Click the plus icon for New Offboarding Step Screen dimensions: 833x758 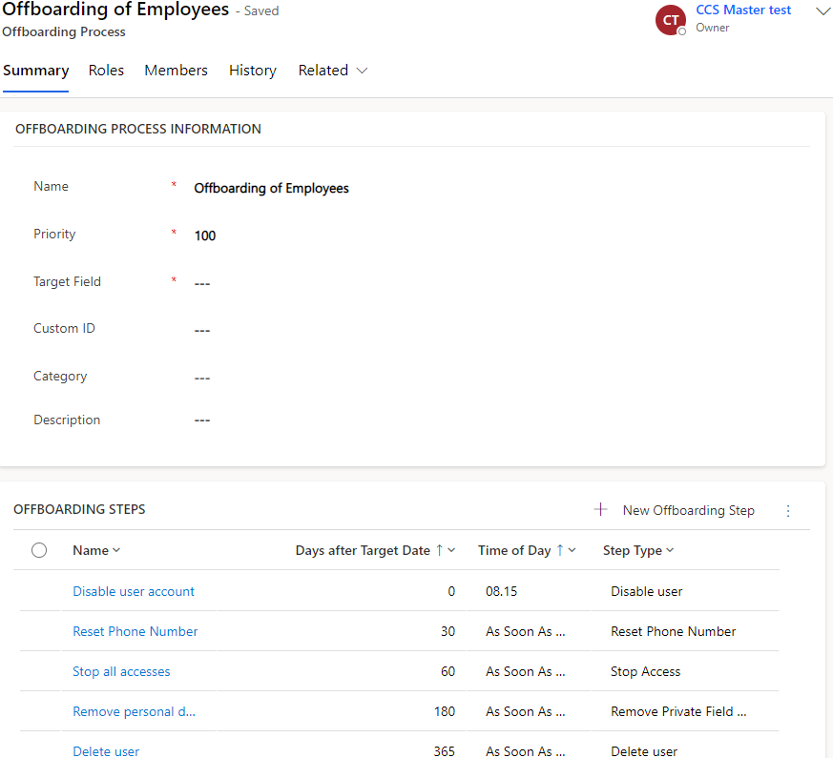[600, 510]
